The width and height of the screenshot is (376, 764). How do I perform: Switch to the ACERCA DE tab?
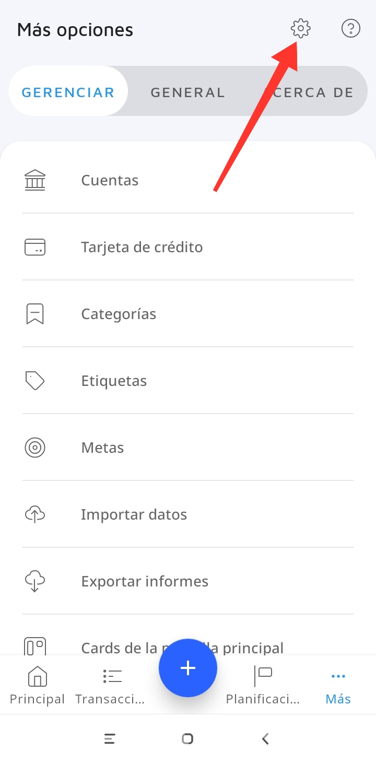[311, 92]
